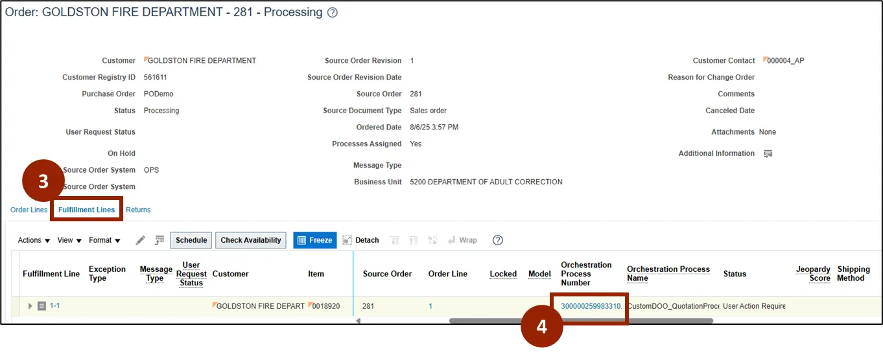
Task: Click Source Document Type value Sales order
Action: click(429, 111)
